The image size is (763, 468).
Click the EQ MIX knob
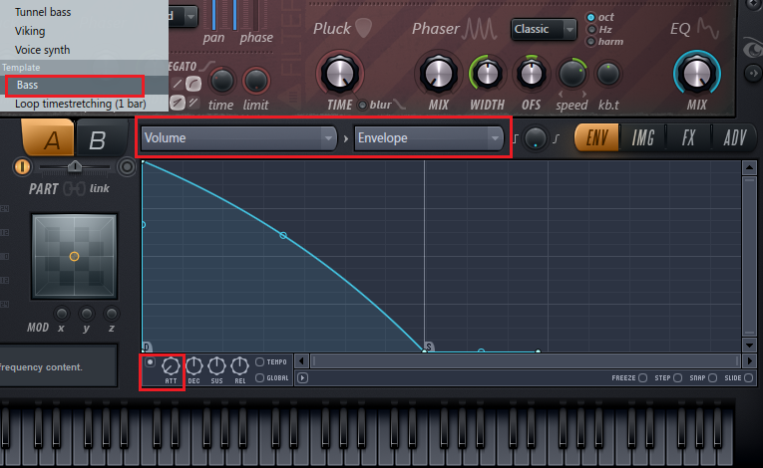click(694, 73)
